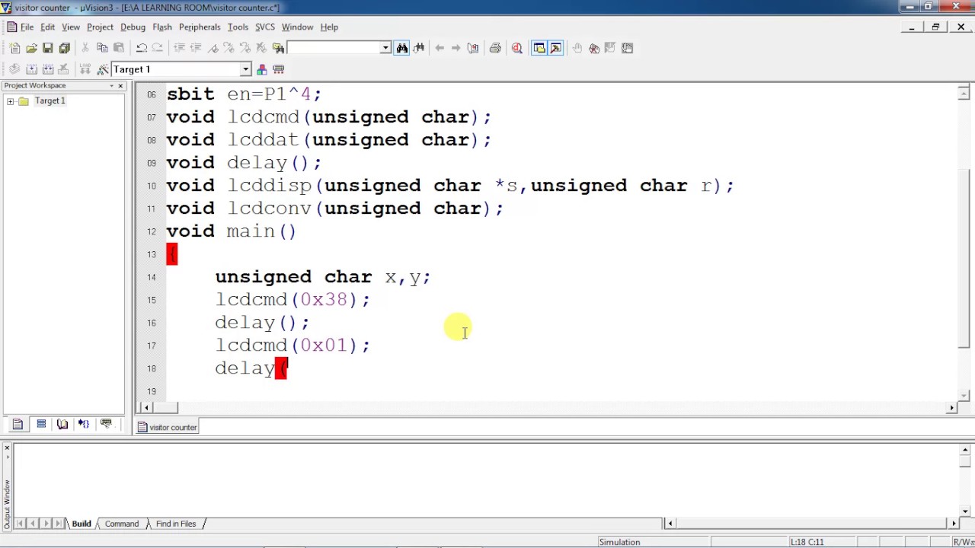Screen dimensions: 975x548
Task: Click line 15 'lcdcmd(0x38);' in editor
Action: pos(292,300)
